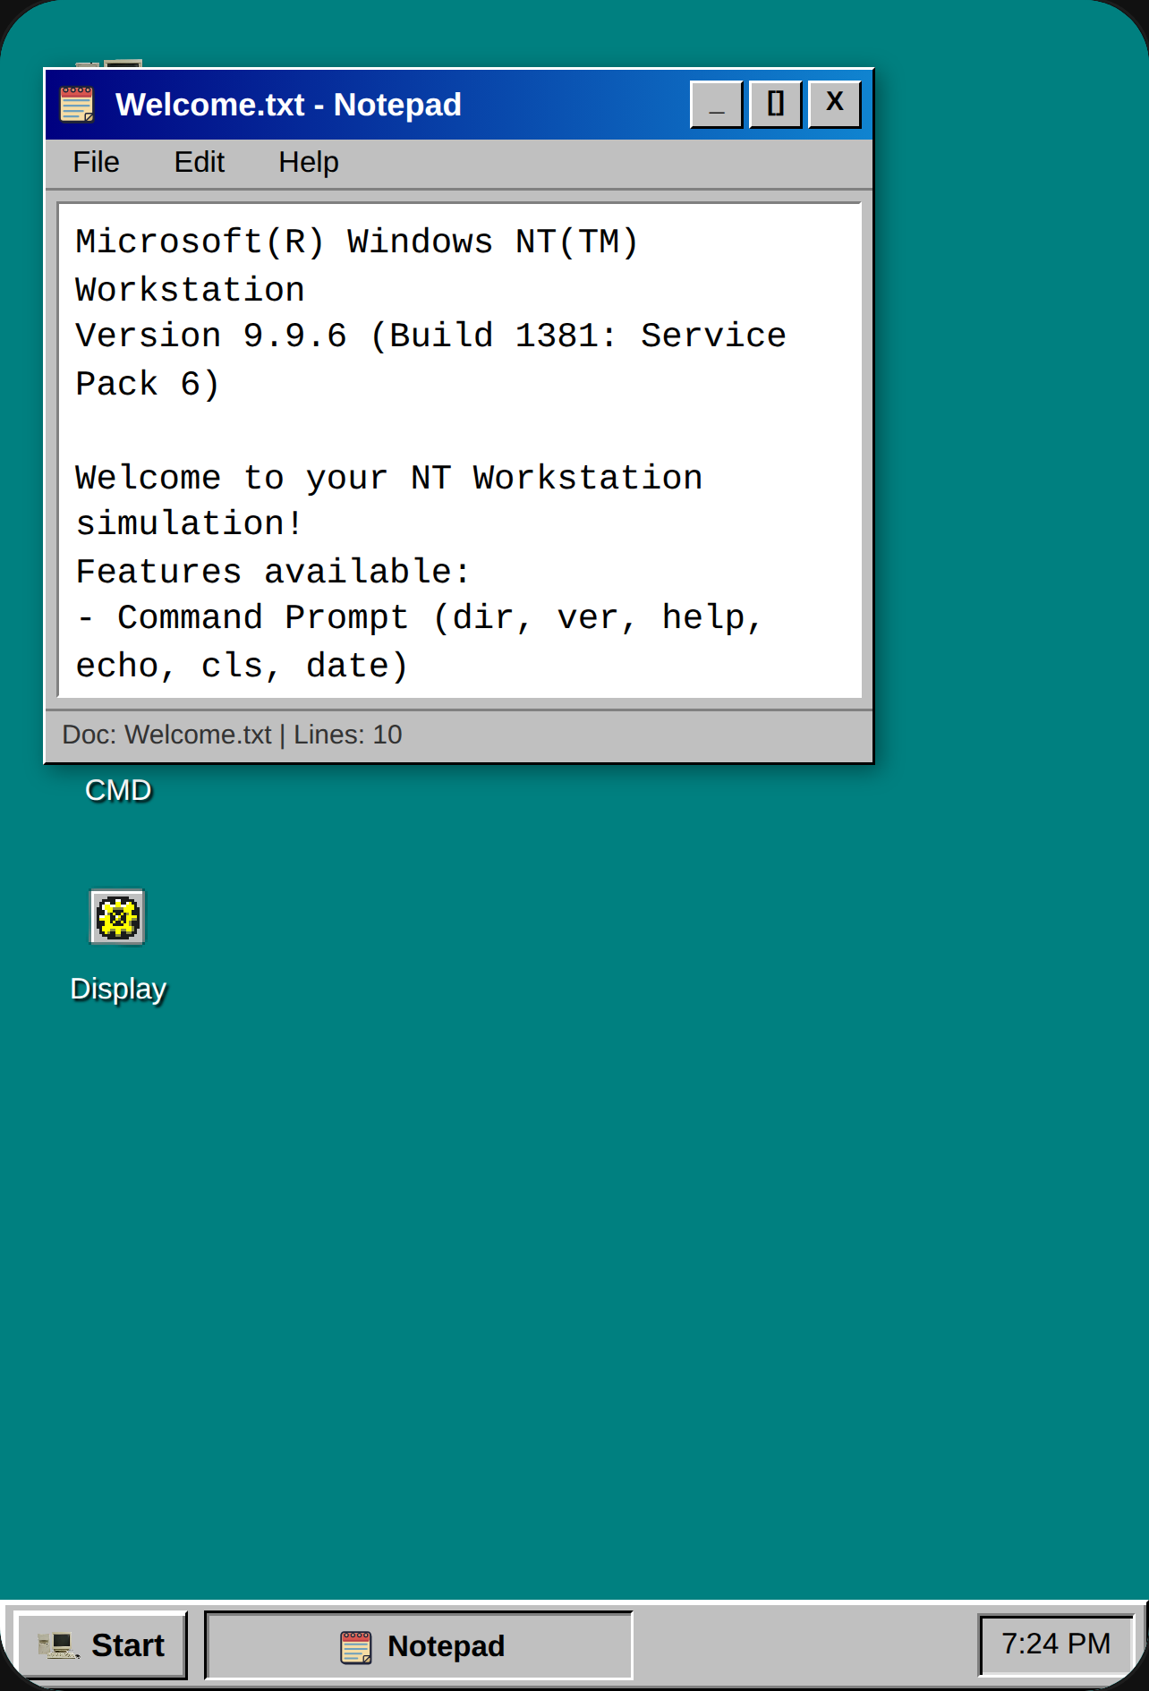Click inside the Notepad text area
1149x1691 pixels.
point(459,451)
